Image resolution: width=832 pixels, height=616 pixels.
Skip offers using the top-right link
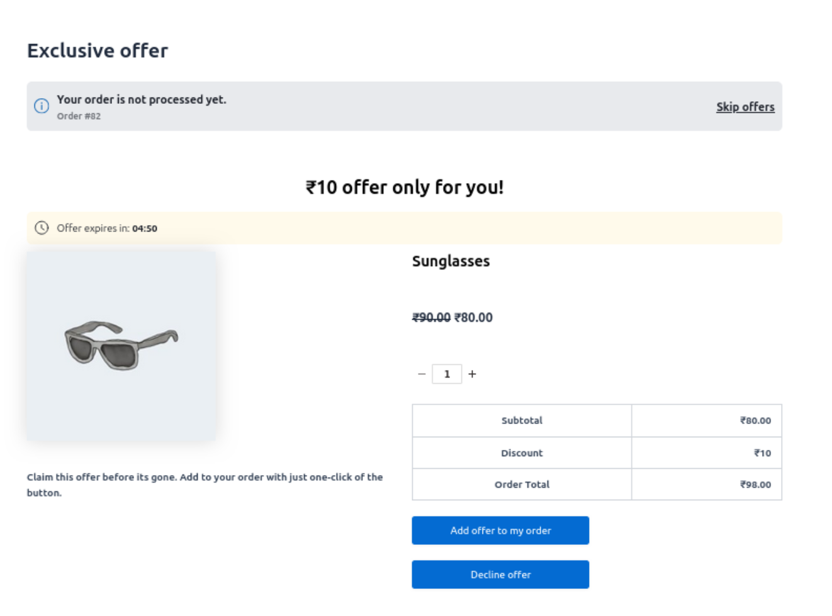tap(745, 107)
